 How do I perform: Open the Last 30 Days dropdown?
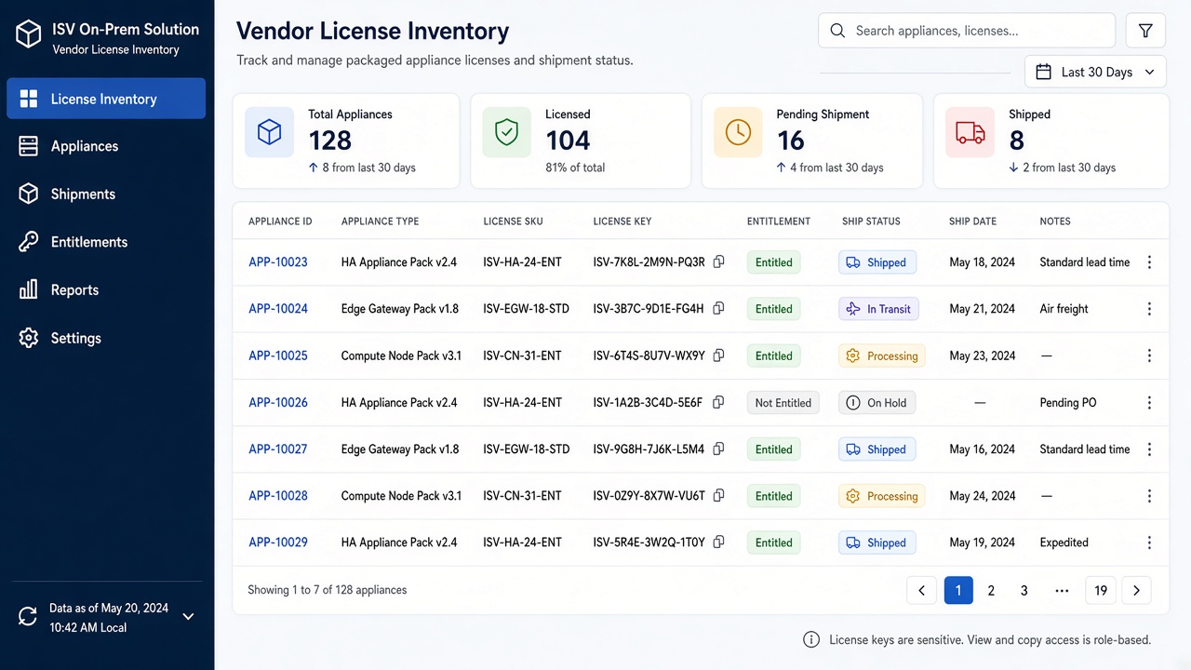click(1095, 72)
